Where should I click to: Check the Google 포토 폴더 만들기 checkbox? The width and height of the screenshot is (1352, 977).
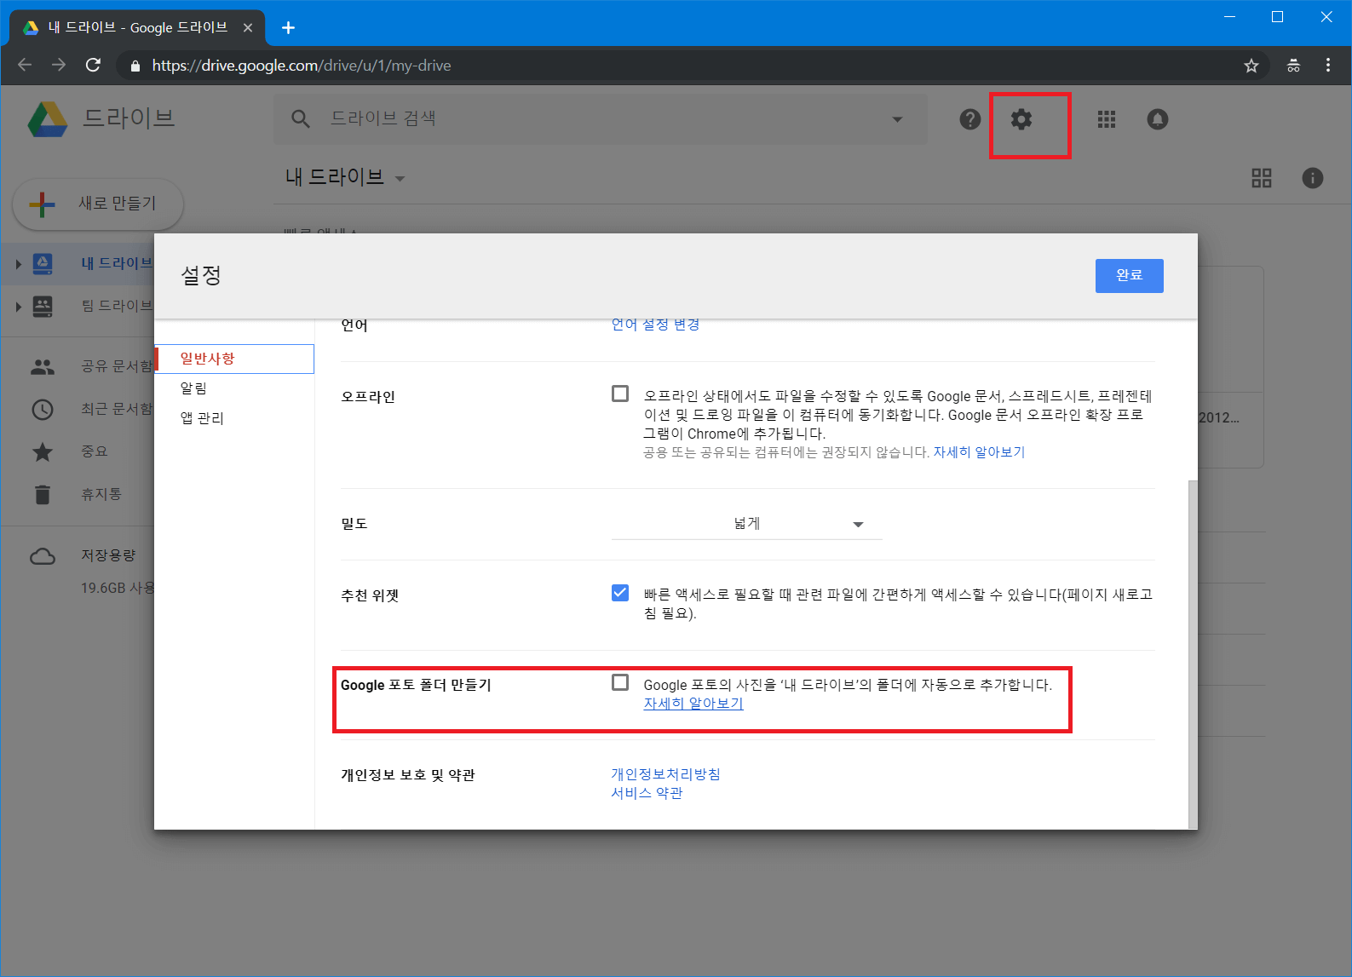pyautogui.click(x=620, y=682)
